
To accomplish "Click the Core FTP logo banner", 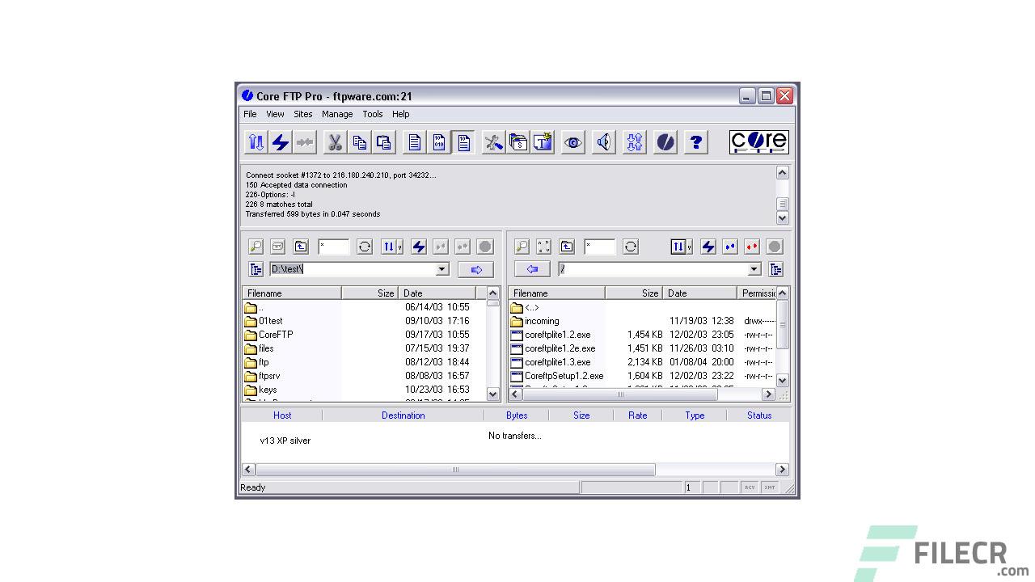I will tap(759, 142).
